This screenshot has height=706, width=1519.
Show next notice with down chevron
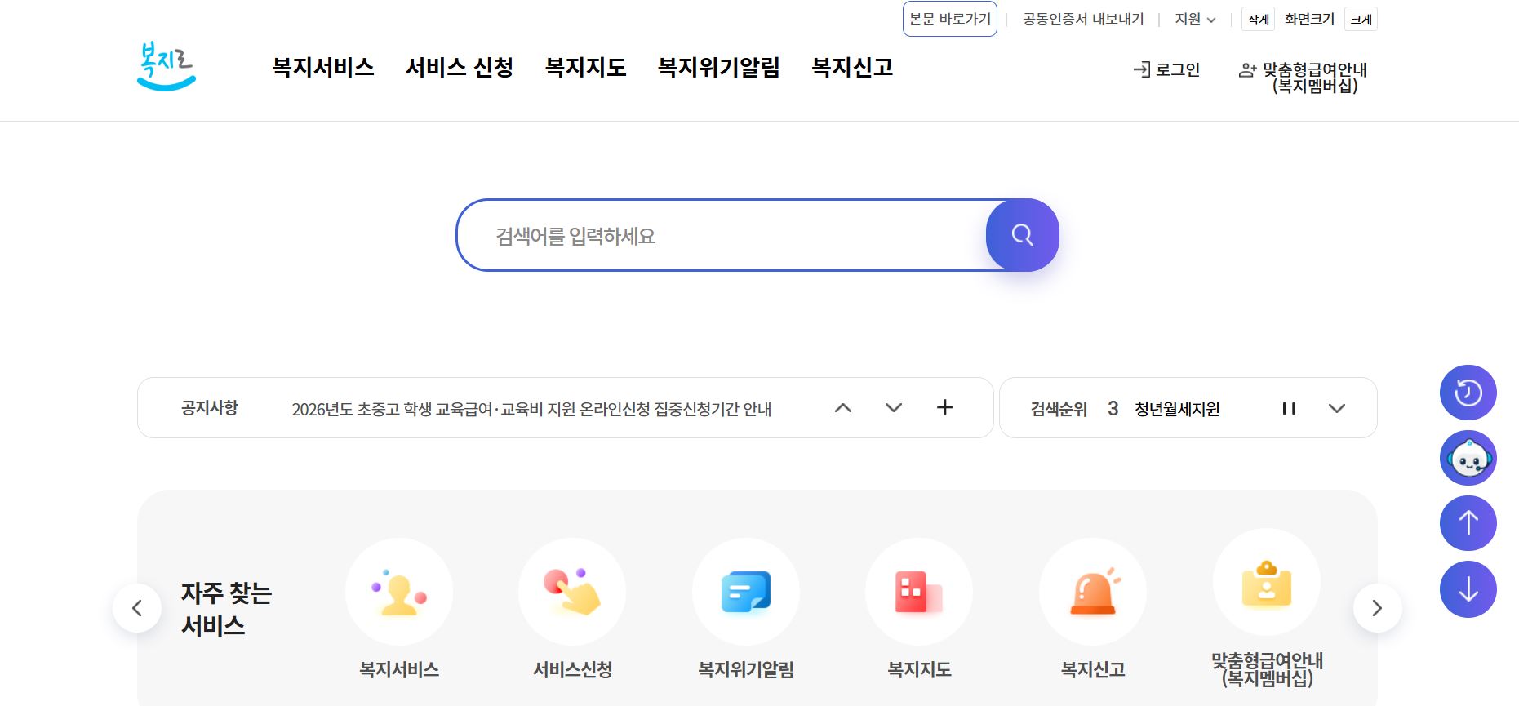[x=894, y=408]
